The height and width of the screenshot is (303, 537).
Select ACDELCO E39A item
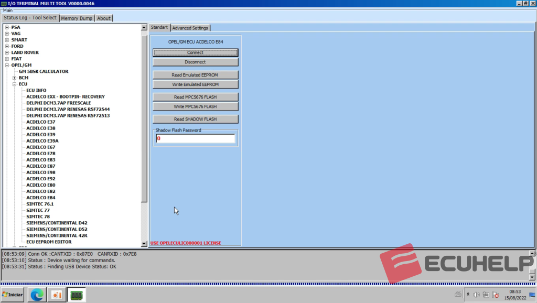(x=42, y=141)
